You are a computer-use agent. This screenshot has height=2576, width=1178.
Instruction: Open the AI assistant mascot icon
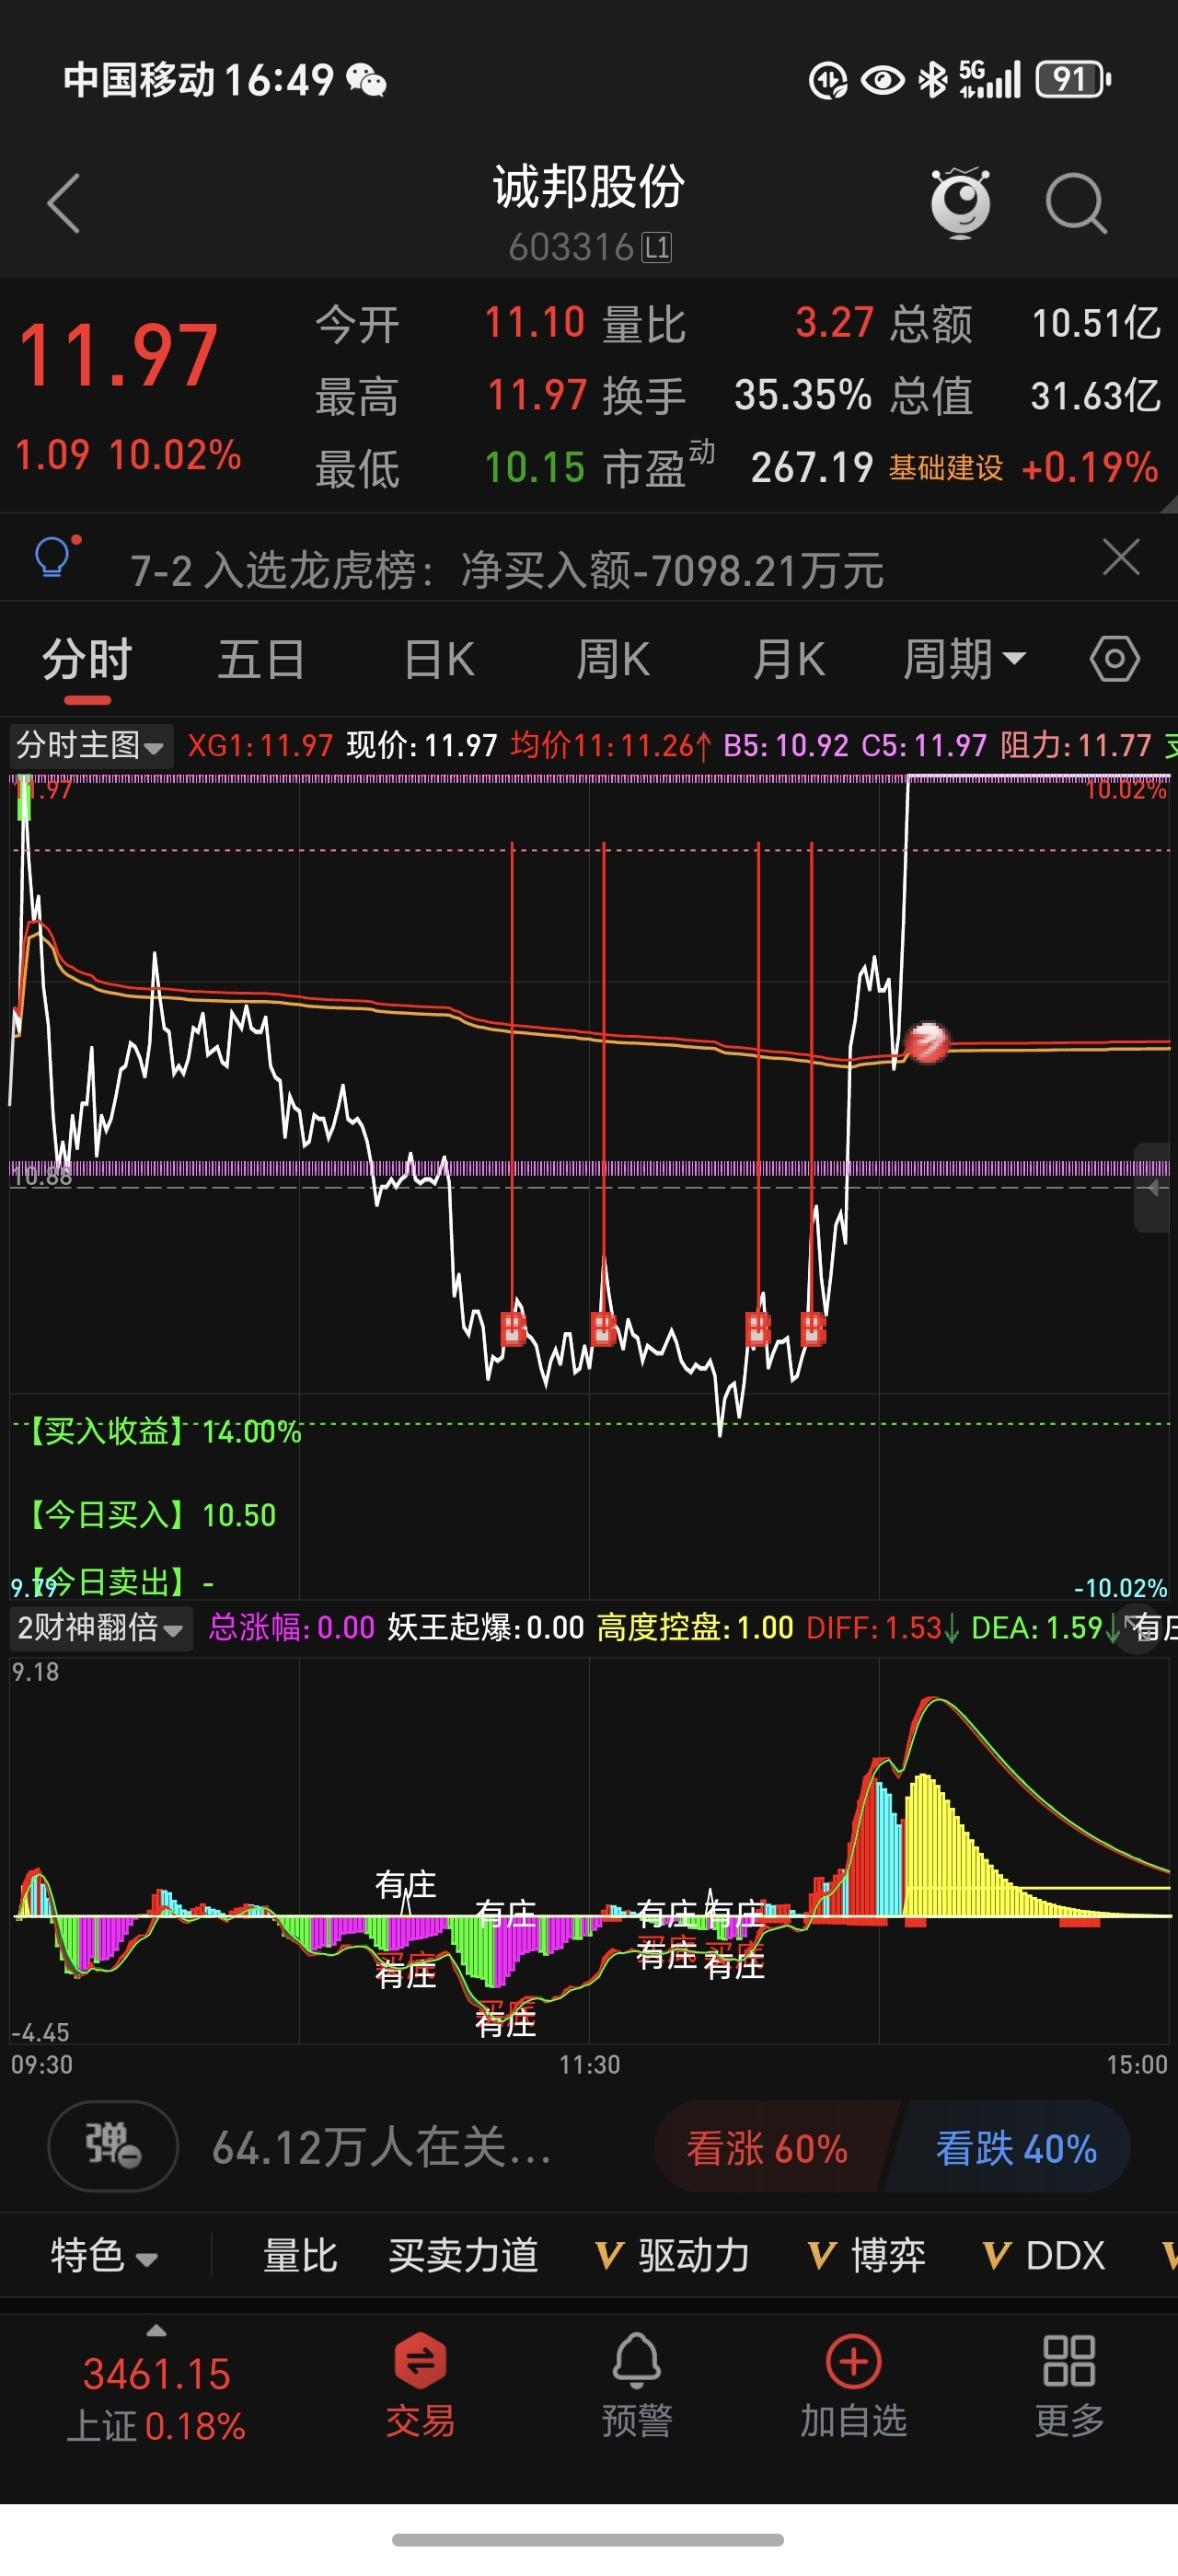(x=960, y=203)
